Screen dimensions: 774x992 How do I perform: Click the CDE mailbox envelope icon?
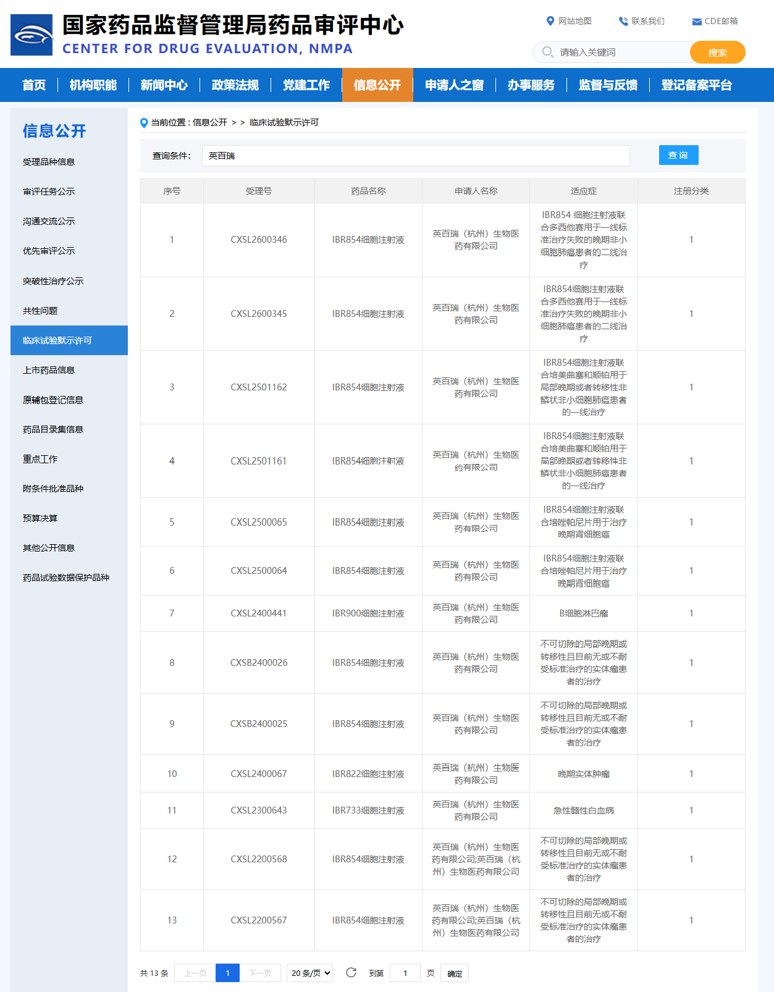[697, 22]
